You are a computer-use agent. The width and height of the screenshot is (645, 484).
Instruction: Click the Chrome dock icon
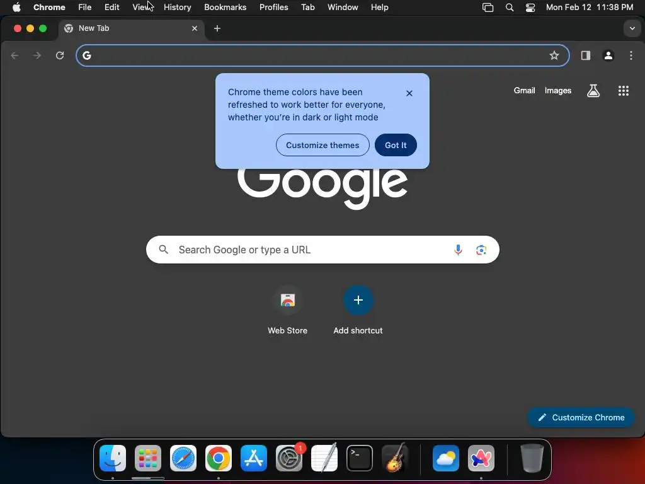[219, 458]
